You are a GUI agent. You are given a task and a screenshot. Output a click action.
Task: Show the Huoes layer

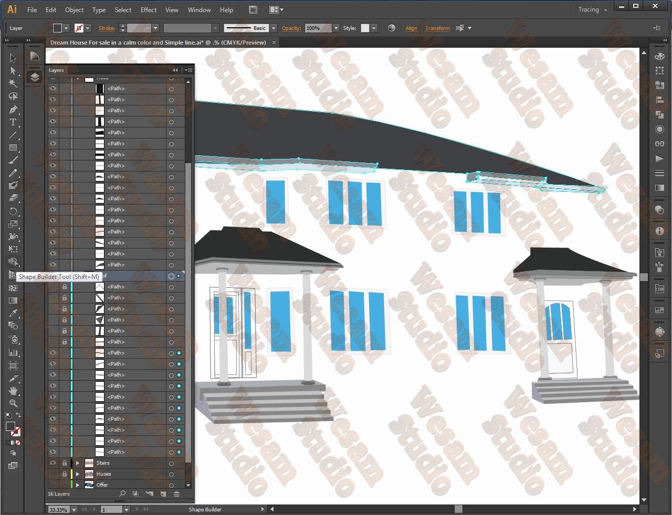[x=53, y=474]
